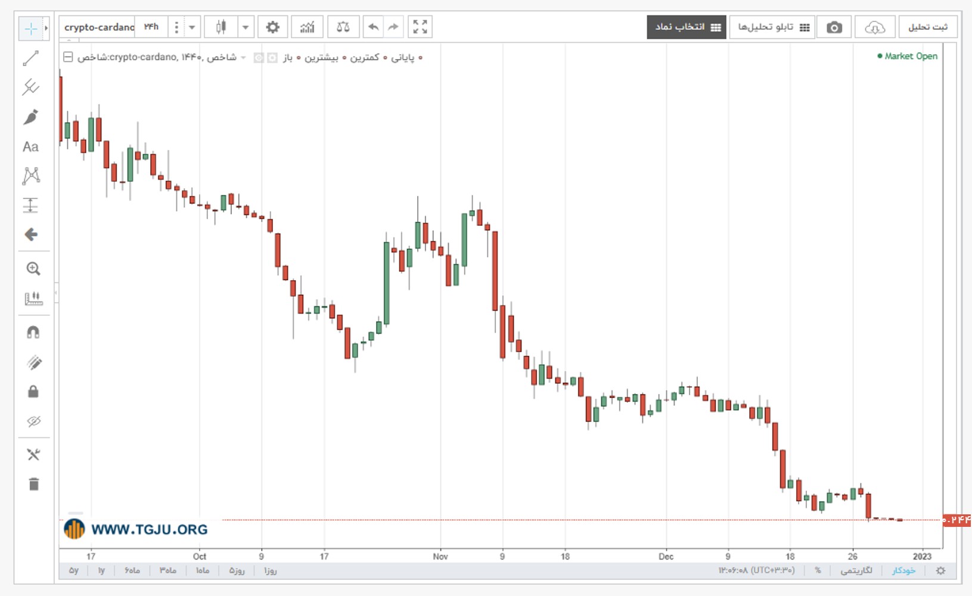Select the long position prediction tool
Image resolution: width=972 pixels, height=596 pixels.
tap(30, 205)
